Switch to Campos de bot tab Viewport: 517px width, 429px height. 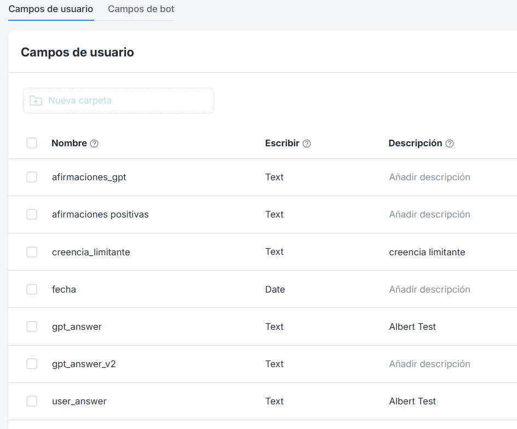pos(141,9)
